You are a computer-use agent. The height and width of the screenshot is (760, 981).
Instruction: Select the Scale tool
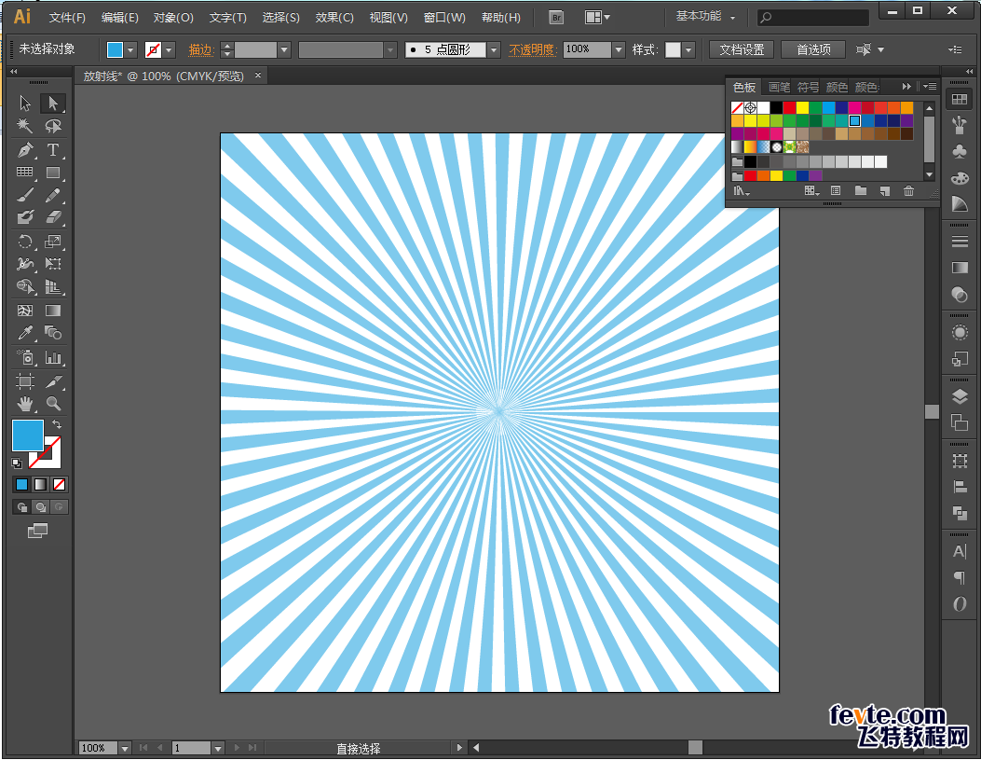tap(53, 242)
